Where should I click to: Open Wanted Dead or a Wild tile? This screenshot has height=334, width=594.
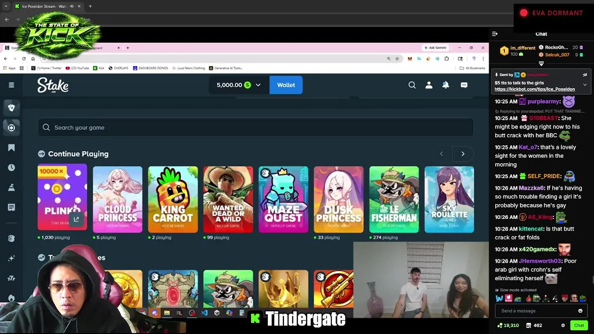(228, 199)
